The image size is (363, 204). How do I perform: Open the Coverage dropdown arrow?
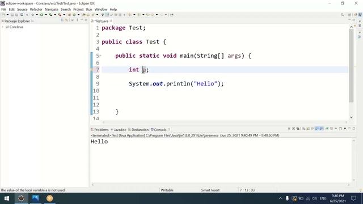[x=55, y=15]
